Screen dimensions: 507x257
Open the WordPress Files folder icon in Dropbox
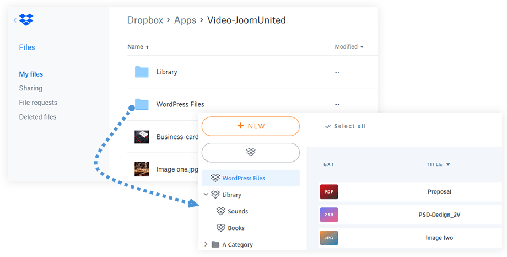click(142, 104)
